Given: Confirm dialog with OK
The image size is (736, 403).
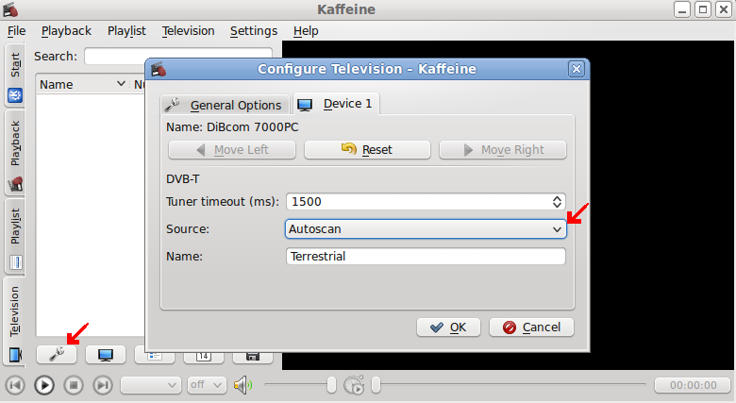Looking at the screenshot, I should pyautogui.click(x=448, y=327).
